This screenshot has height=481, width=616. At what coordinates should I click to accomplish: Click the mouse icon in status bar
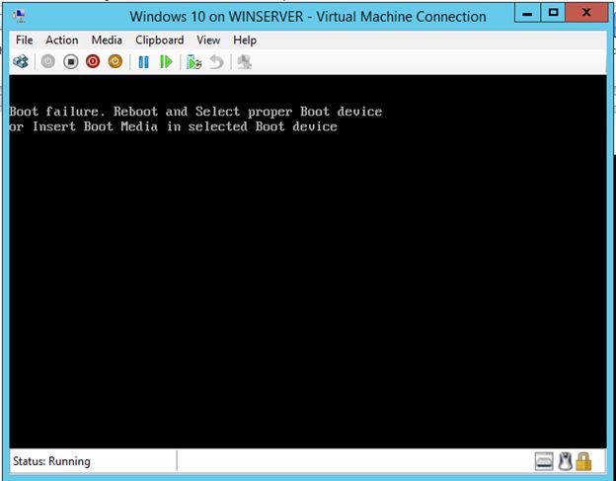coord(565,461)
